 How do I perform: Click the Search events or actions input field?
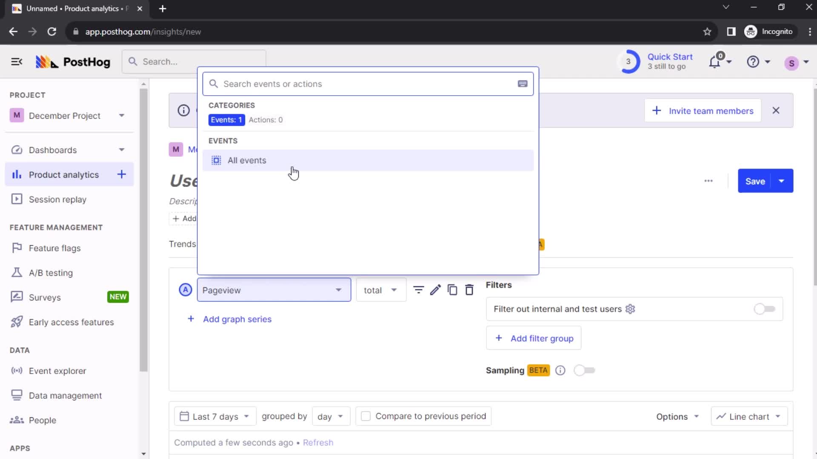click(368, 83)
